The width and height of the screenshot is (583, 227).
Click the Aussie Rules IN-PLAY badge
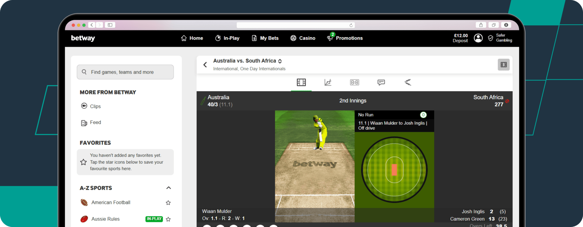(154, 219)
